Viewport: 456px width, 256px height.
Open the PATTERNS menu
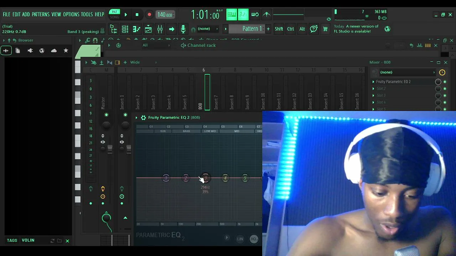[x=41, y=15]
